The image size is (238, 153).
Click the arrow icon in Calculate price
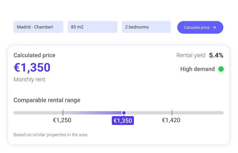(x=214, y=28)
